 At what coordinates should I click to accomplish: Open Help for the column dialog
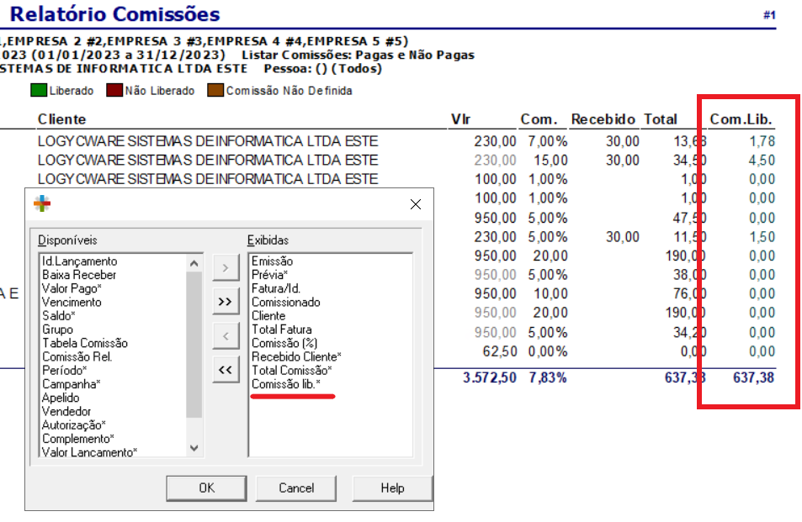[392, 488]
